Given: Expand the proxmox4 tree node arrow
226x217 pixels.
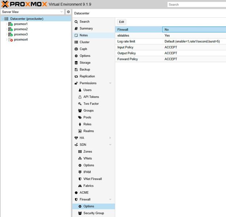Looking at the screenshot, I should pyautogui.click(x=7, y=39).
